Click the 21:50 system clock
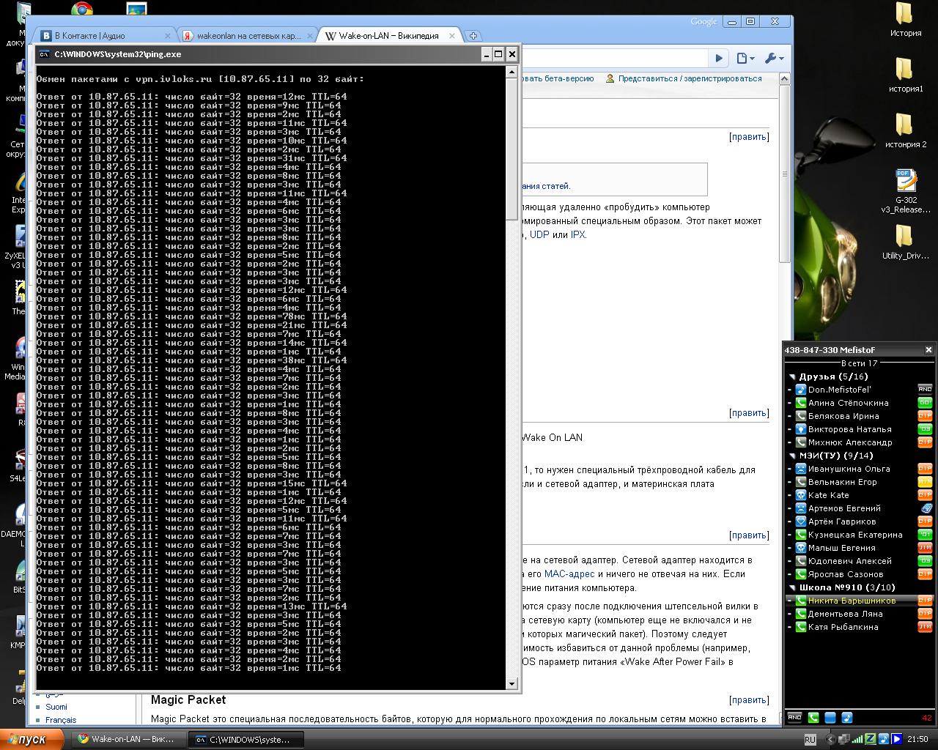 (x=917, y=740)
